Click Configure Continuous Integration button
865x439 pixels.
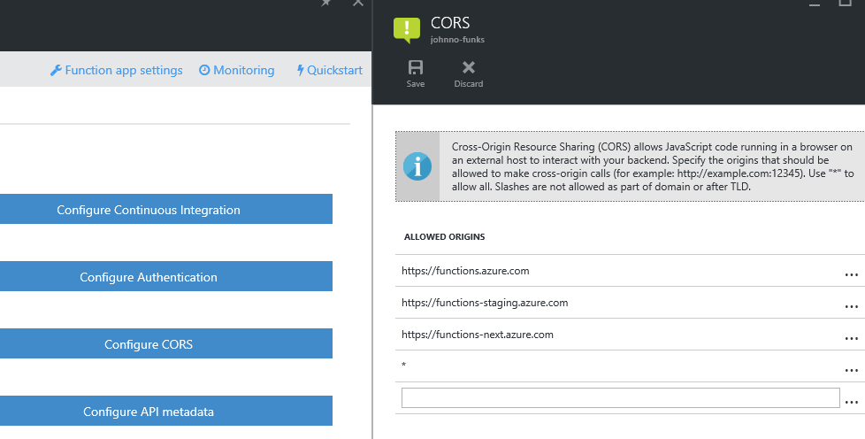pos(149,210)
